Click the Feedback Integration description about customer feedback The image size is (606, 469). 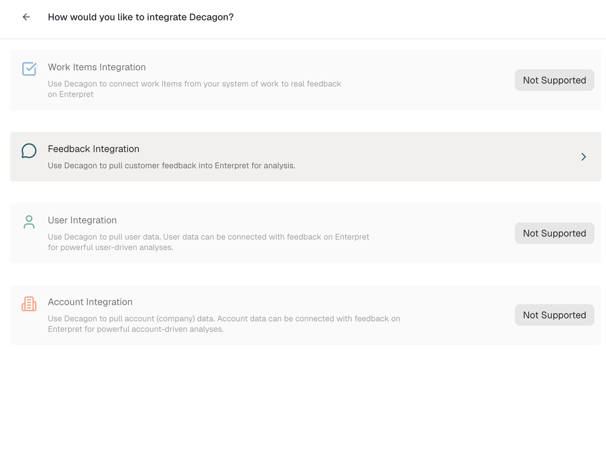[172, 166]
